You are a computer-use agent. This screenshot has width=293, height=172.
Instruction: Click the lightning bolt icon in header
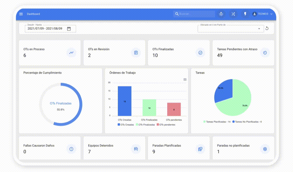245,14
